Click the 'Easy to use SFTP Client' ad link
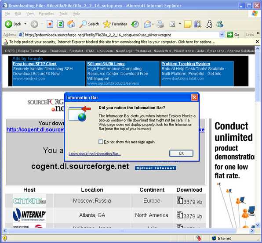 click(x=35, y=64)
